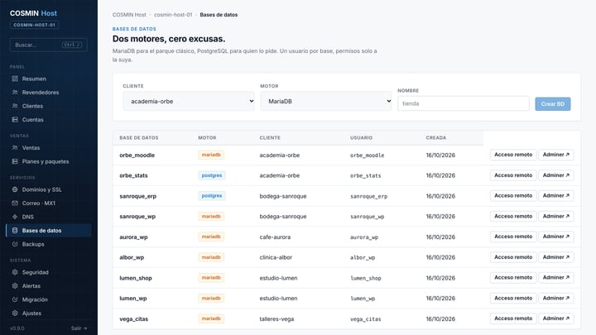Go to Revendedores section
Image resolution: width=596 pixels, height=335 pixels.
point(49,93)
